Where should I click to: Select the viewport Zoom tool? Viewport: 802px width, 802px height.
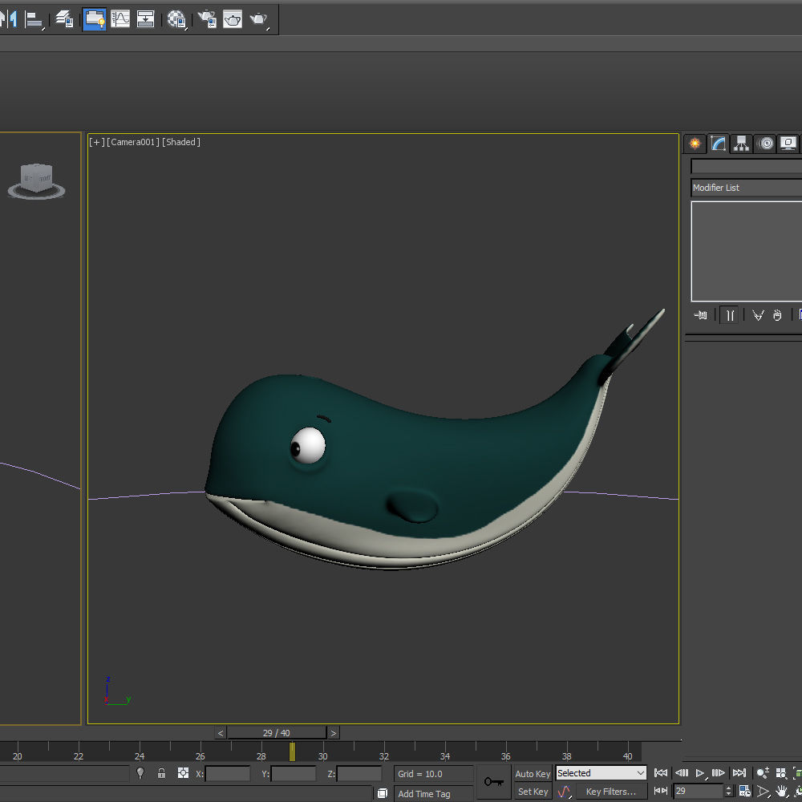763,773
